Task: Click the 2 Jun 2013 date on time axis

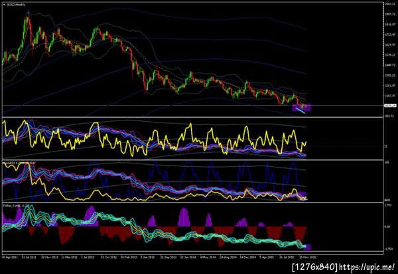Action: pyautogui.click(x=147, y=257)
